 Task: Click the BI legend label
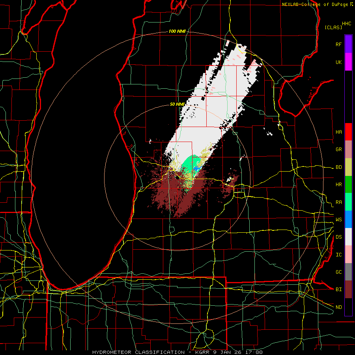pos(338,290)
